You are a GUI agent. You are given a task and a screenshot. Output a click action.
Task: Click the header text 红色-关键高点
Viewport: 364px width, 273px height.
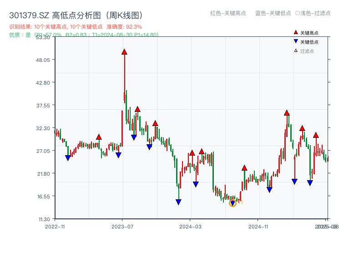point(228,13)
